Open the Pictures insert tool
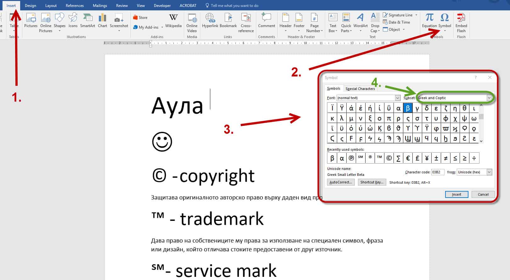The width and height of the screenshot is (510, 280). click(x=31, y=21)
